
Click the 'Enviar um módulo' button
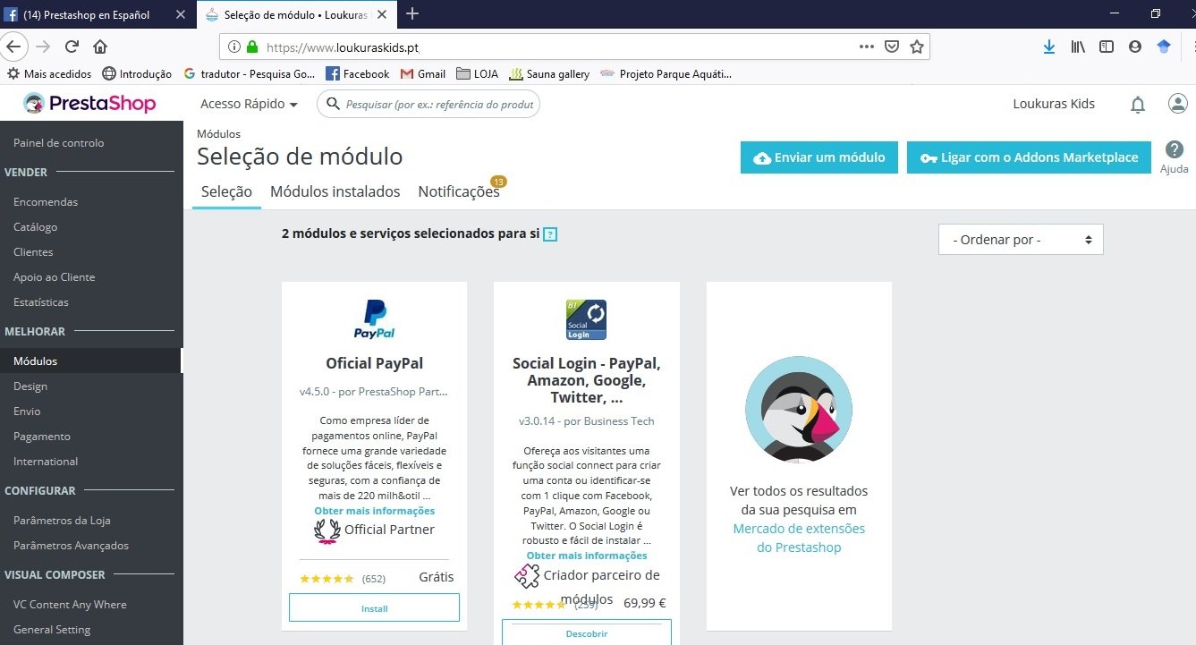pos(819,157)
